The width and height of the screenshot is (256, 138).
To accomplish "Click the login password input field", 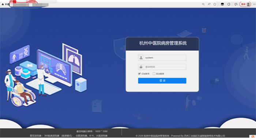I will [x=162, y=67].
